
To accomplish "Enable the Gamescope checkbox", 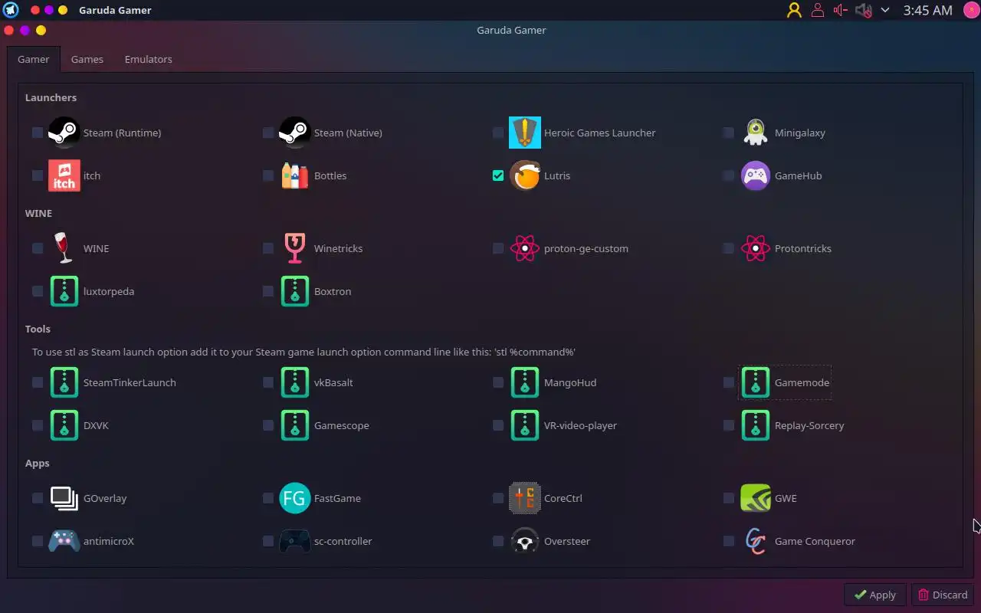I will tap(268, 425).
